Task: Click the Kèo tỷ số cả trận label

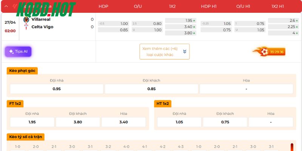Action: click(x=26, y=137)
